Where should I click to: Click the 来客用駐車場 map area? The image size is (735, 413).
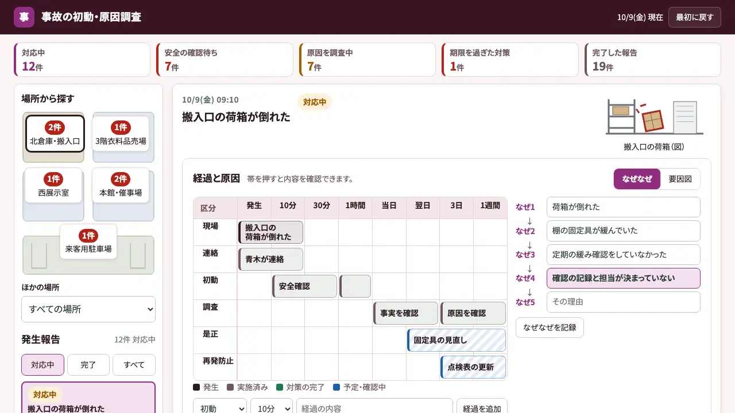tap(88, 241)
